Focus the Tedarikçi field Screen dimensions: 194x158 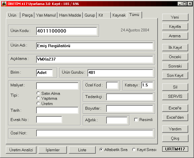(130, 97)
